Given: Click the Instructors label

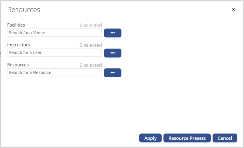Looking at the screenshot, I should [19, 45].
